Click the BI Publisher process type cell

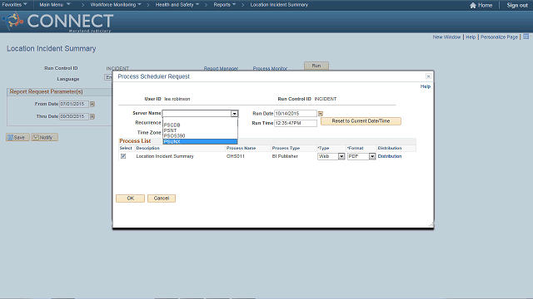pyautogui.click(x=285, y=156)
